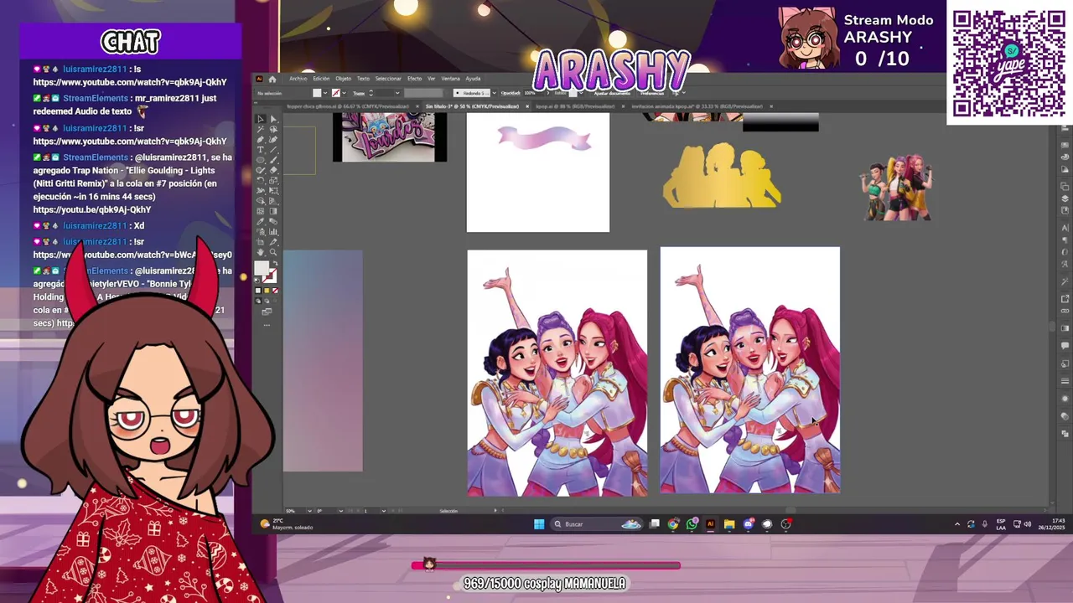Screen dimensions: 1073x603
Task: Open WhatsApp from the taskbar
Action: click(692, 524)
